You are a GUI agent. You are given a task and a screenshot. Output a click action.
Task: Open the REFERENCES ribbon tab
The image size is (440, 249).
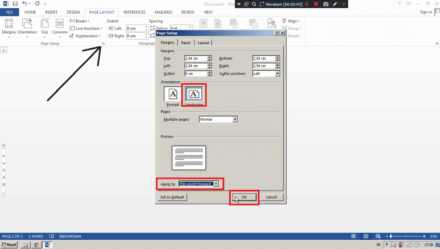click(134, 12)
